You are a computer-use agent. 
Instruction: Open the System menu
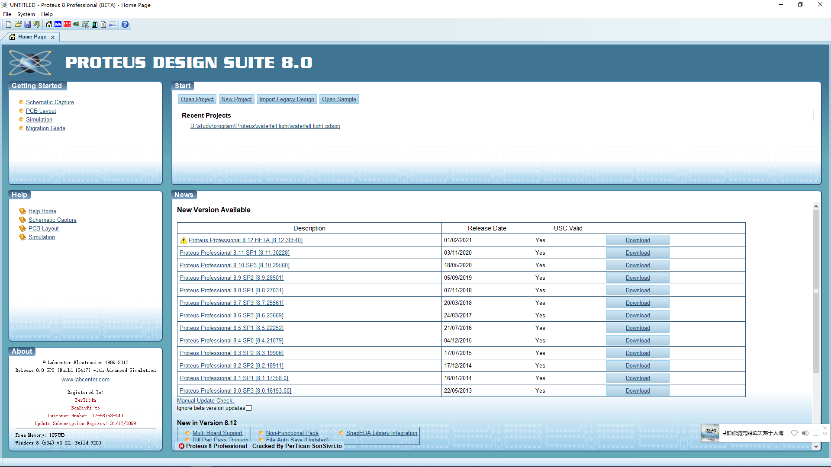click(x=26, y=14)
